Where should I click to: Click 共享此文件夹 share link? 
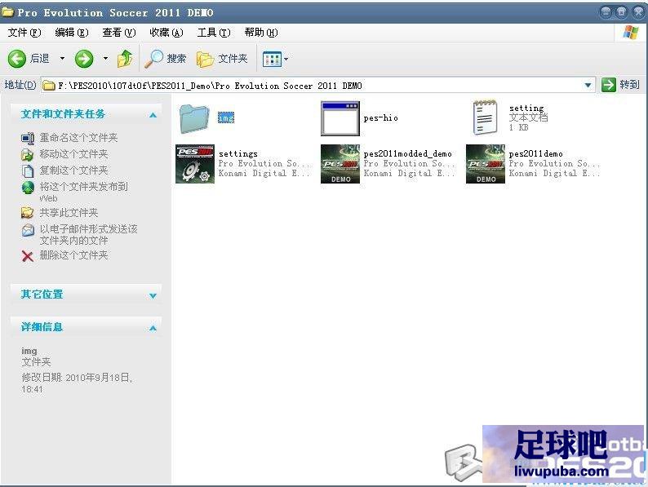[69, 213]
